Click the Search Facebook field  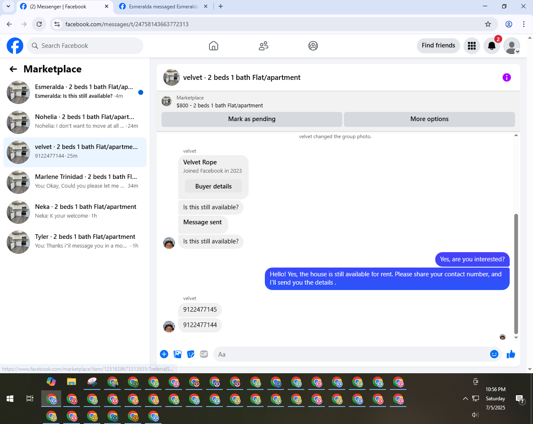click(x=85, y=46)
